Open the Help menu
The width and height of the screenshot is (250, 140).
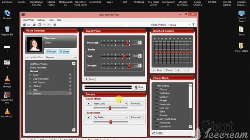59,20
